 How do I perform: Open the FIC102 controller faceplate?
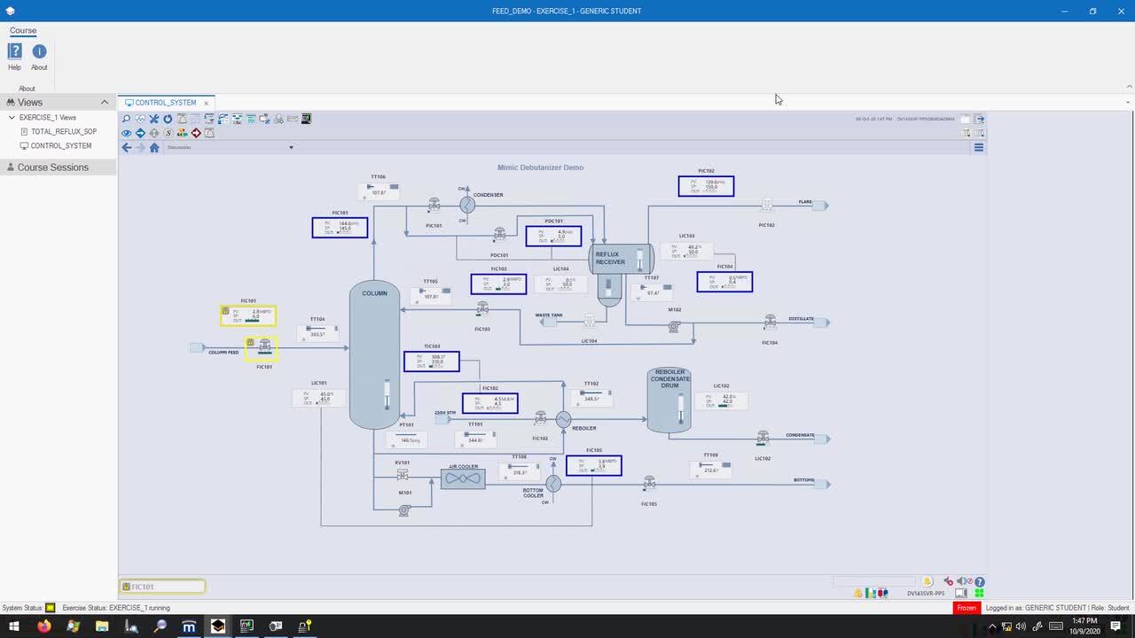490,403
